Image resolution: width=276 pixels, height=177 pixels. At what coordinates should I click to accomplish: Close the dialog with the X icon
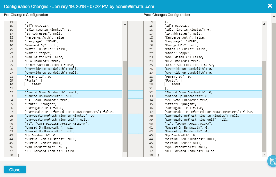click(x=270, y=6)
